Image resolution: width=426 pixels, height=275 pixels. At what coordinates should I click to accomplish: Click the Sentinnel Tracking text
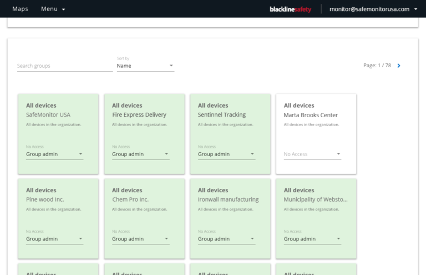[222, 115]
